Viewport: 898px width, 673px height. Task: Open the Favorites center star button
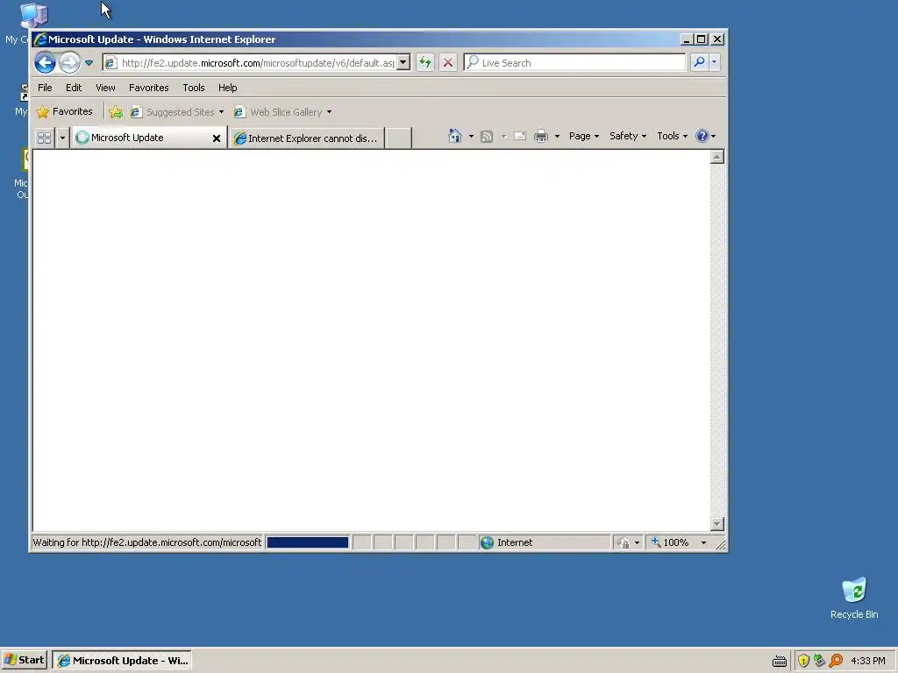coord(64,111)
